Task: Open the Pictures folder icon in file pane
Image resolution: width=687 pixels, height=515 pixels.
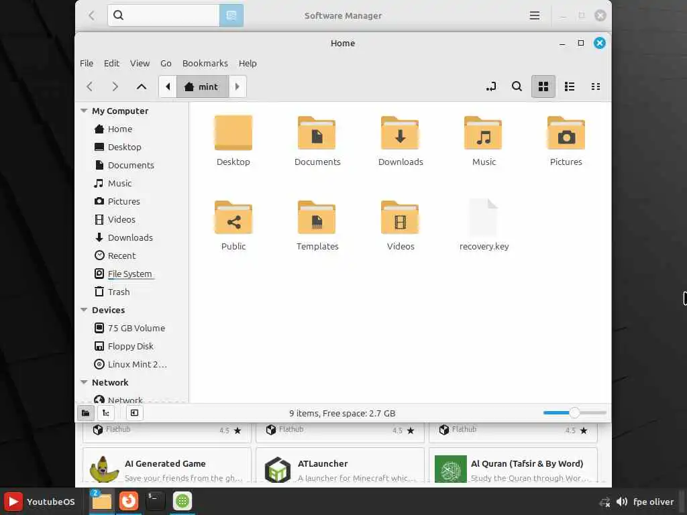Action: click(566, 133)
